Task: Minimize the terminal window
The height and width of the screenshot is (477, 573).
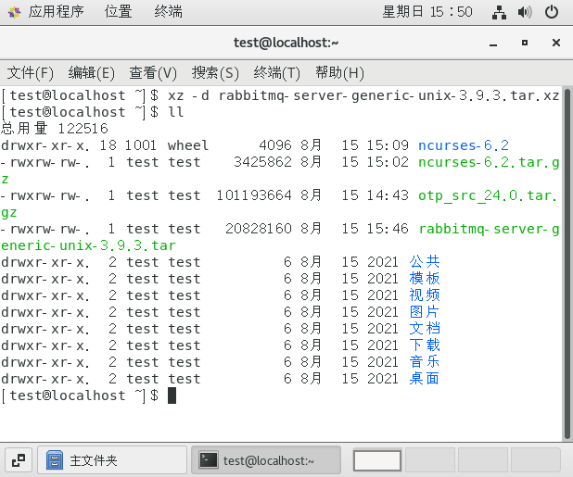Action: pyautogui.click(x=493, y=44)
